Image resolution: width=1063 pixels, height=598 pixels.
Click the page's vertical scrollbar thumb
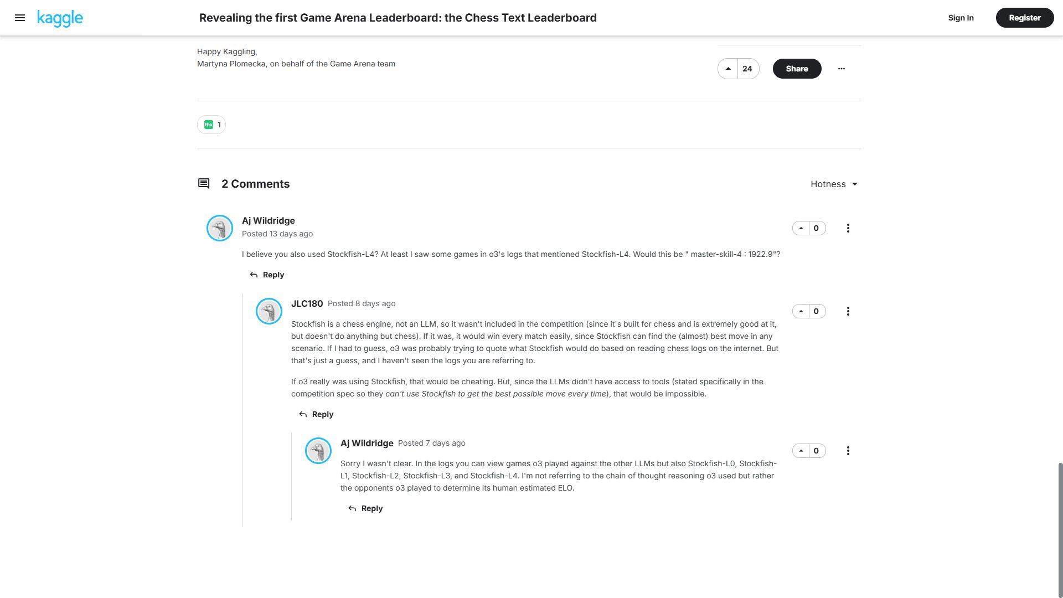[x=1060, y=529]
